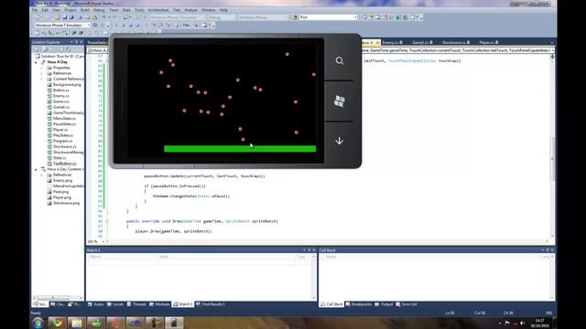Viewport: 586px width, 329px height.
Task: Select the Solution 'Run for It' root node
Action: click(x=60, y=57)
